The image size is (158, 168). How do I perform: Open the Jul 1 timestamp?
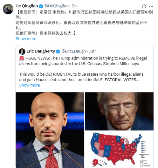click(93, 51)
